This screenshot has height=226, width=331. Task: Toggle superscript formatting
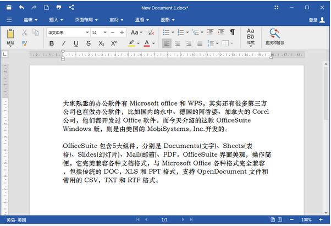click(114, 43)
